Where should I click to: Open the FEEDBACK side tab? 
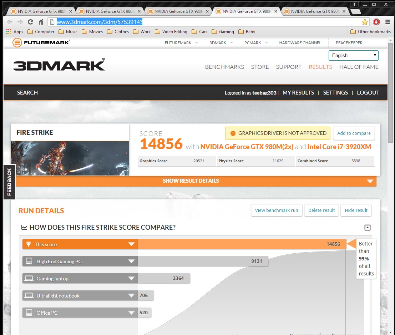pyautogui.click(x=10, y=182)
